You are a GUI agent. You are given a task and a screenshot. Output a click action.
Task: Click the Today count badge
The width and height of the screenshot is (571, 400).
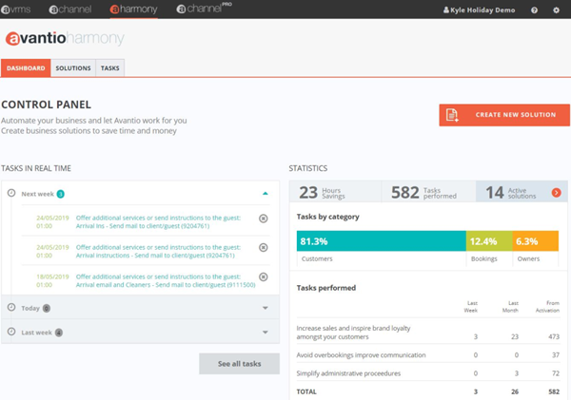pyautogui.click(x=47, y=309)
